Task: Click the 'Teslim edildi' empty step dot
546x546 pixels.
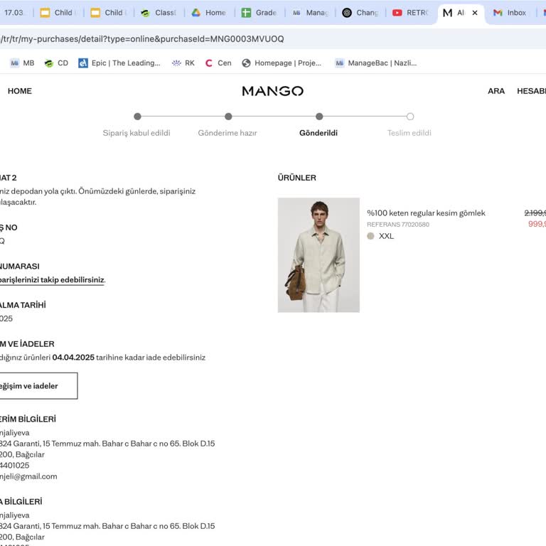Action: [410, 117]
